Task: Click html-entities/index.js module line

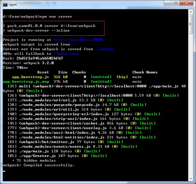Action: pyautogui.click(x=82, y=137)
